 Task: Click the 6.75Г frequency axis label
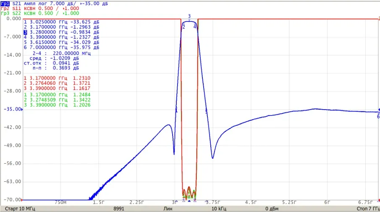point(365,202)
